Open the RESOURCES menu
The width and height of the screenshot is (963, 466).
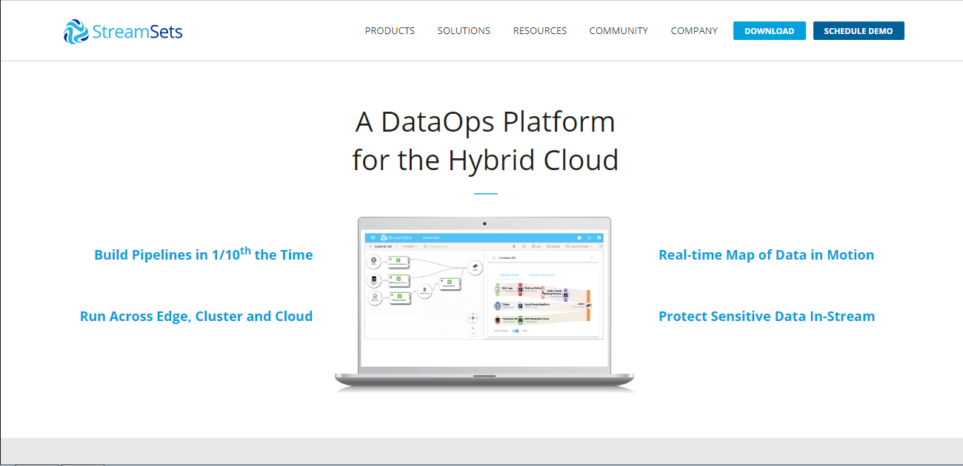(x=540, y=31)
